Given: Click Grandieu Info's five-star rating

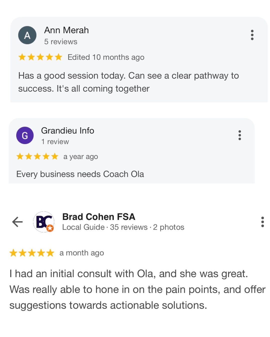Looking at the screenshot, I should [x=37, y=157].
